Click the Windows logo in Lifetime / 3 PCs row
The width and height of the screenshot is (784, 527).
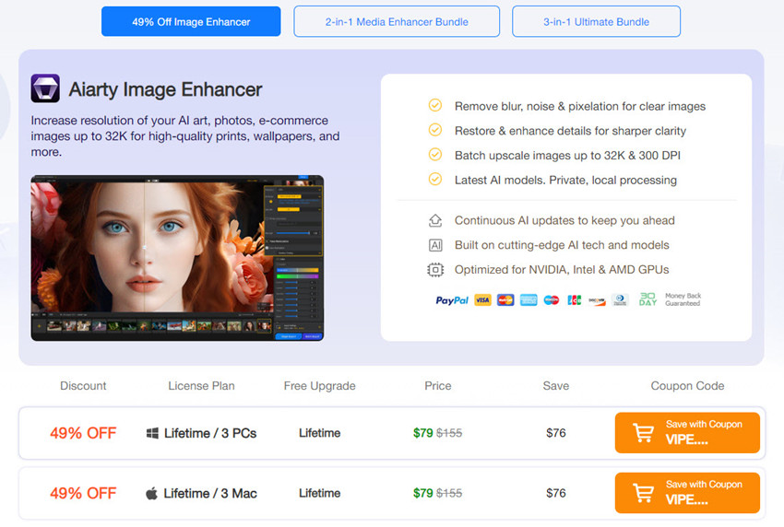pyautogui.click(x=152, y=433)
